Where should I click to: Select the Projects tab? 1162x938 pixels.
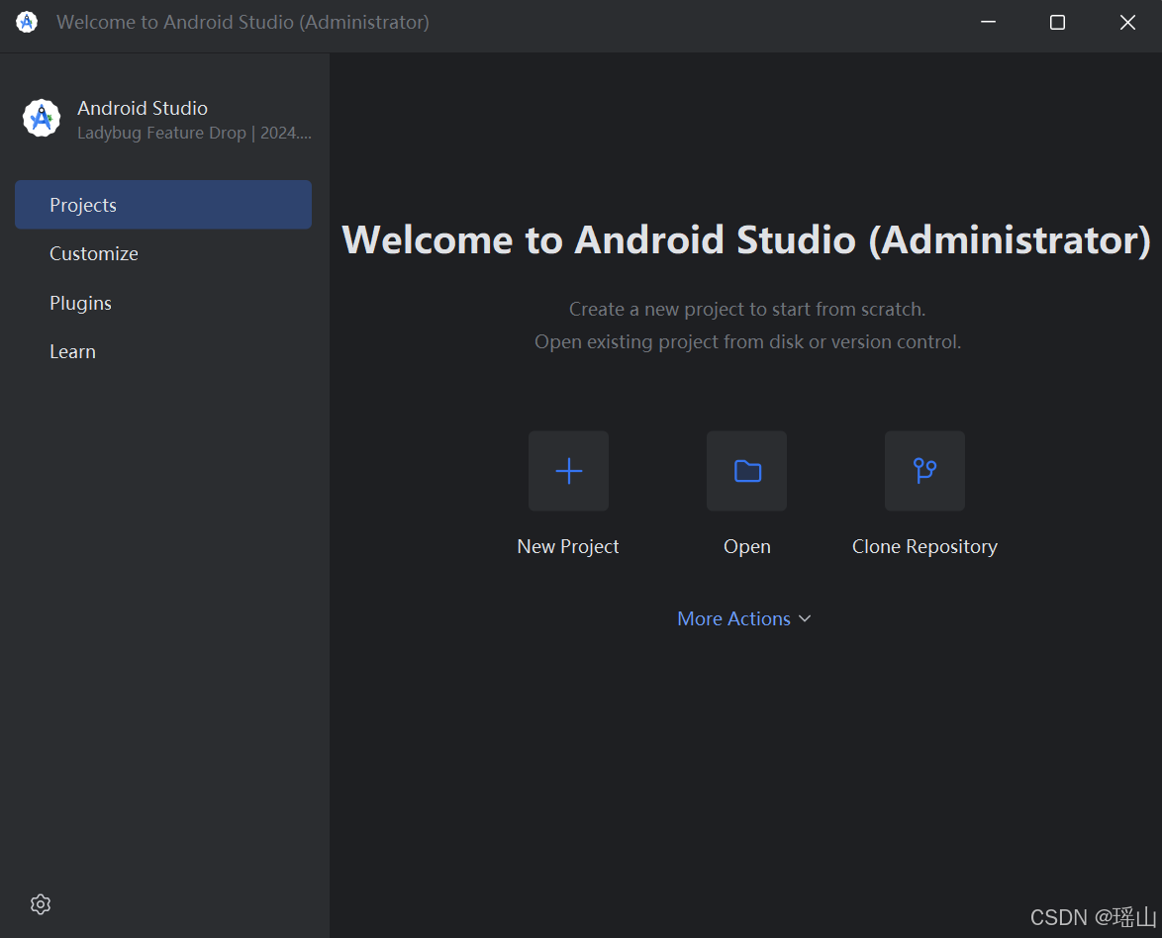(x=163, y=205)
